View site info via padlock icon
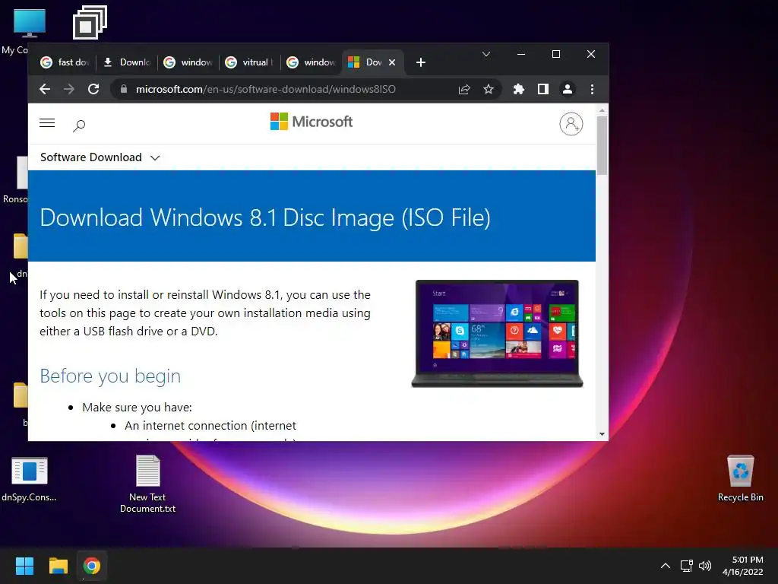 [124, 90]
